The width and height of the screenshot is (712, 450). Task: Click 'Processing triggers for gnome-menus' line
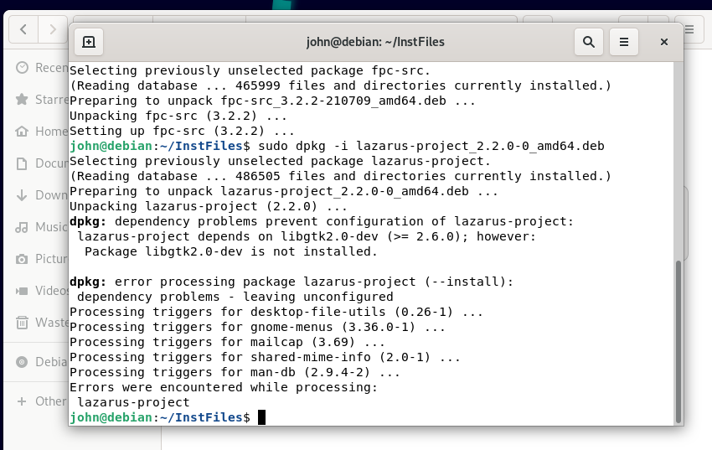tap(257, 327)
